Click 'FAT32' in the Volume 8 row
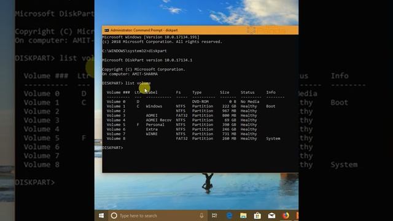Viewport: 393px width, 221px height. coord(182,139)
